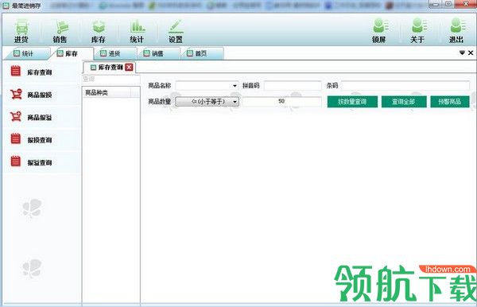Viewport: 477px width, 307px height.
Task: Switch to the 进货 tab
Action: [x=114, y=53]
